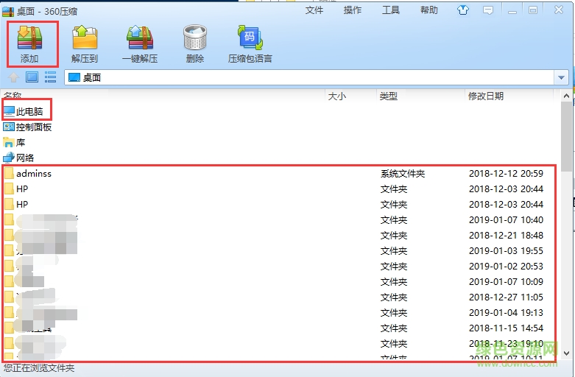Screen dimensions: 575x377
Task: Select the adminss system folder
Action: tap(279, 174)
